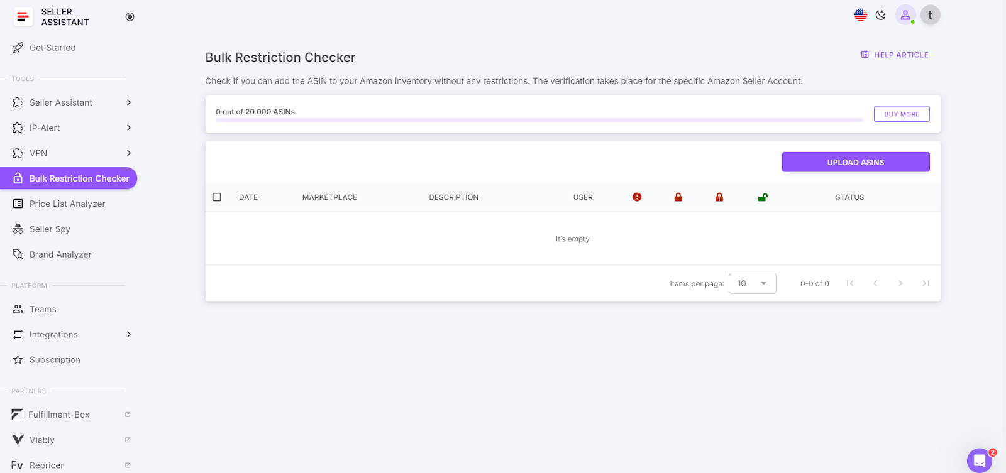
Task: Open the chat support widget
Action: click(x=980, y=460)
